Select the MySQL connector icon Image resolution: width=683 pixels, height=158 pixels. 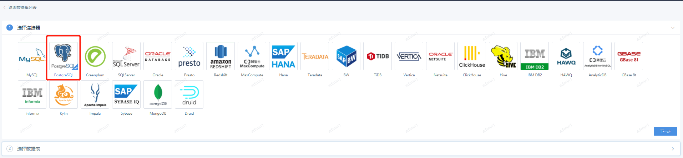point(32,56)
